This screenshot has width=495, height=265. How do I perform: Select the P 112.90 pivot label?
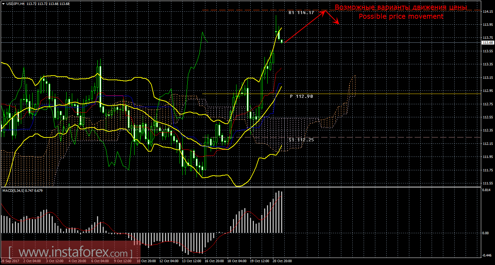[301, 96]
